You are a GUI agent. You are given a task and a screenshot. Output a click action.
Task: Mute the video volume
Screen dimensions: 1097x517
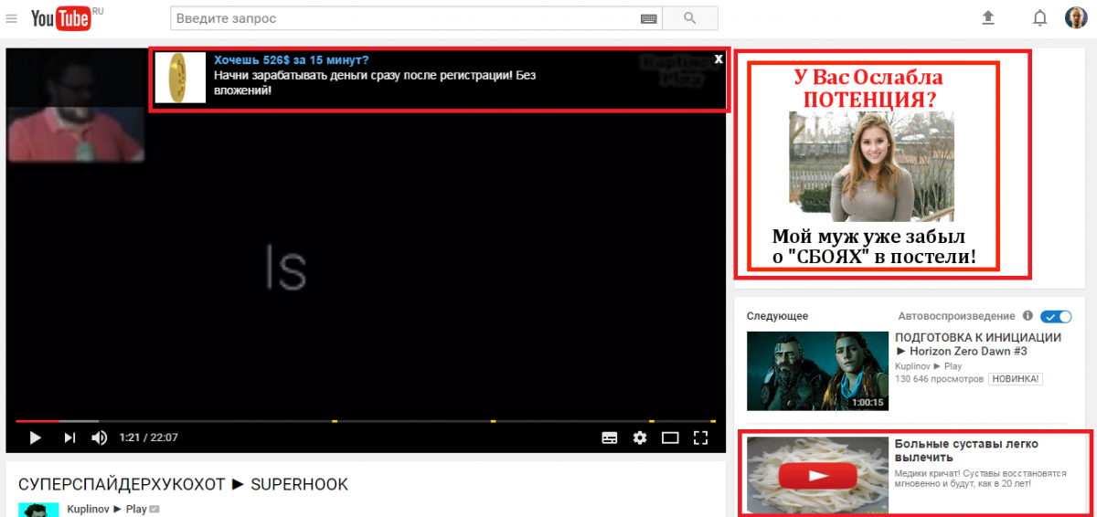100,438
